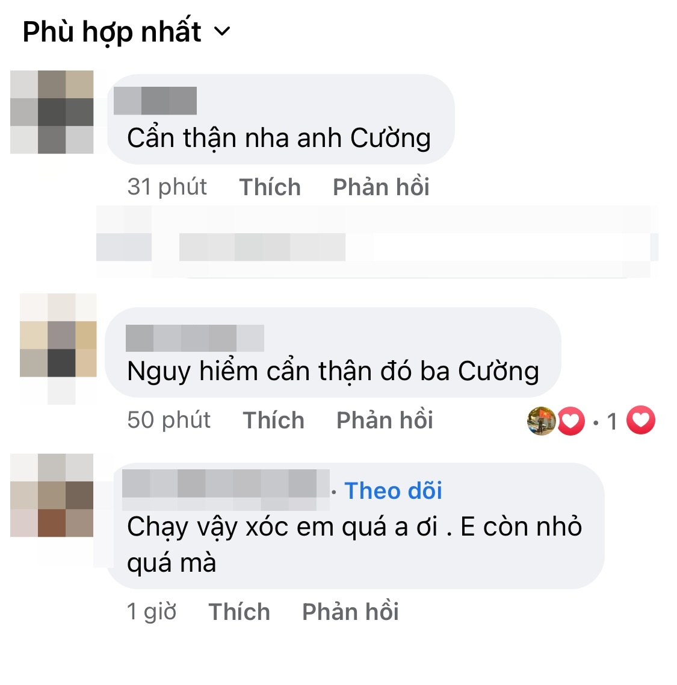Reply to 'Chạy vậy xóc em quá' comment
The width and height of the screenshot is (677, 685).
click(x=350, y=611)
